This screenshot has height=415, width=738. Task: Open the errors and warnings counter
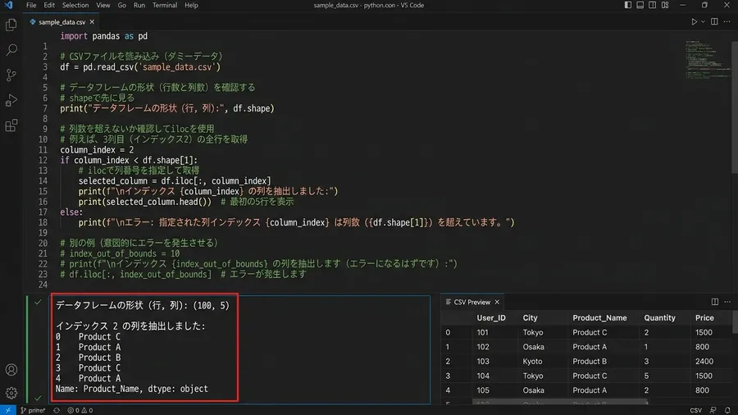point(80,410)
